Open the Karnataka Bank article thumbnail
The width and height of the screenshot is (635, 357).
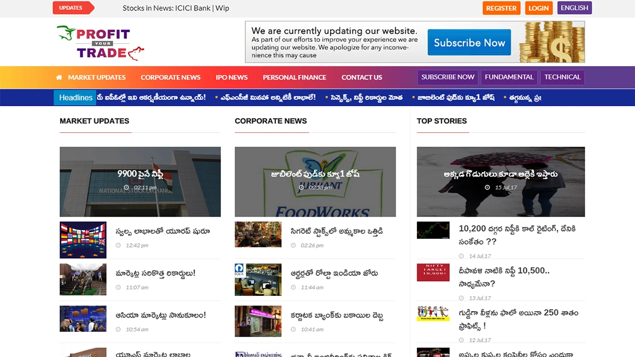[x=258, y=321]
